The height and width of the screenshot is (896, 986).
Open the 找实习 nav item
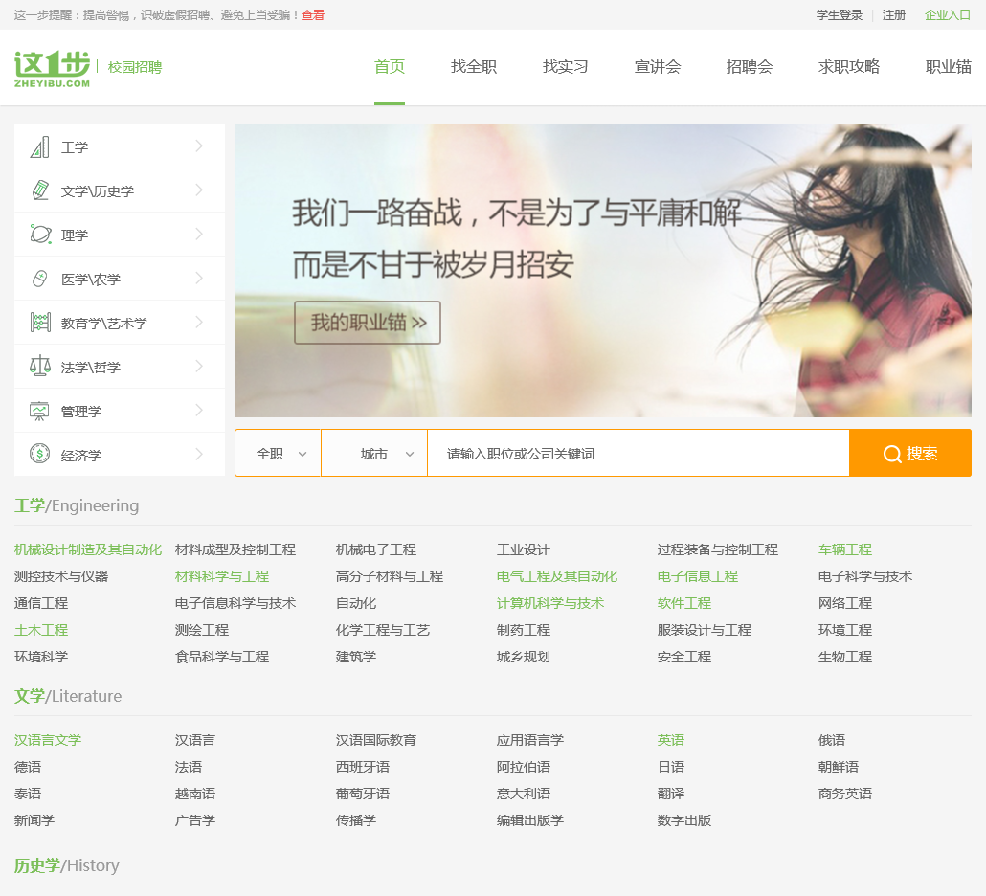pos(566,67)
